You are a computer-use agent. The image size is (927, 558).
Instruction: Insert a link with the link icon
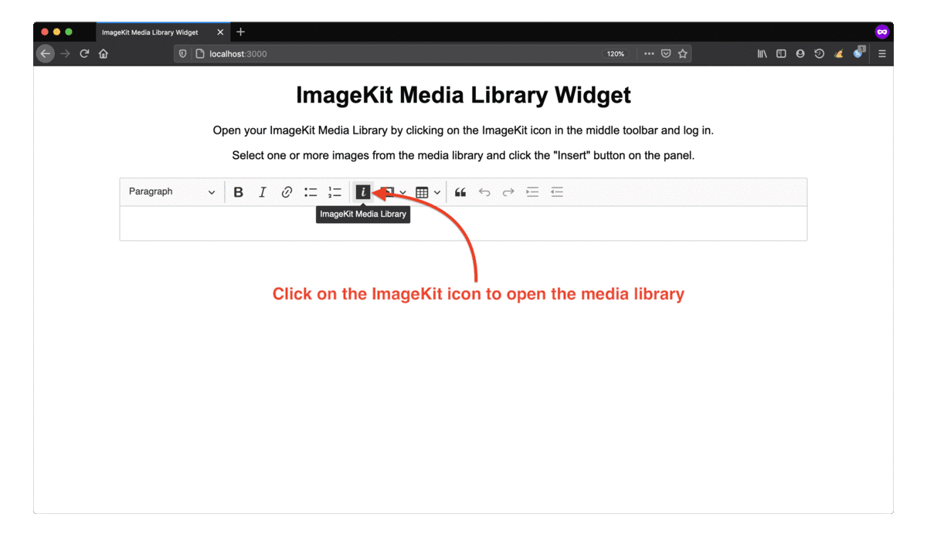click(287, 192)
